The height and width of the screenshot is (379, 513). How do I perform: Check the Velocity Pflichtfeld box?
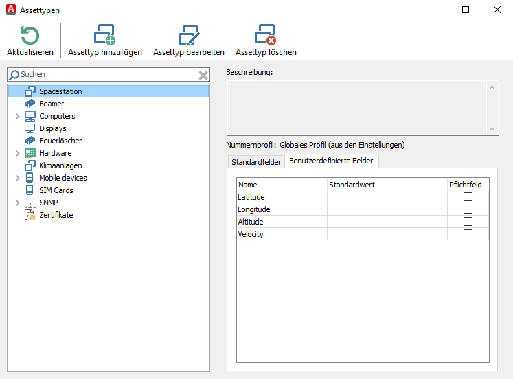click(x=468, y=234)
